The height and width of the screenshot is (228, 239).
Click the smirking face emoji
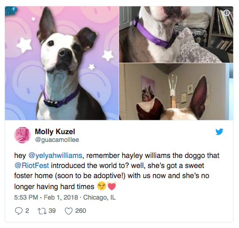[102, 186]
